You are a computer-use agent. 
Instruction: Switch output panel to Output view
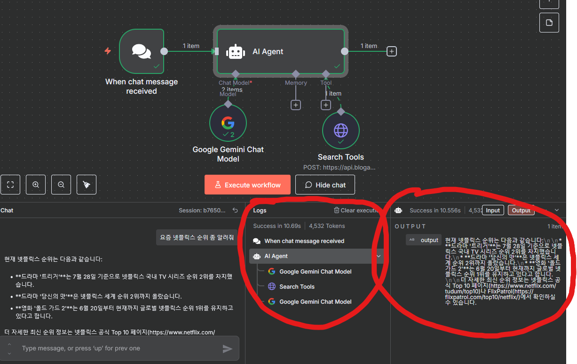[521, 210]
